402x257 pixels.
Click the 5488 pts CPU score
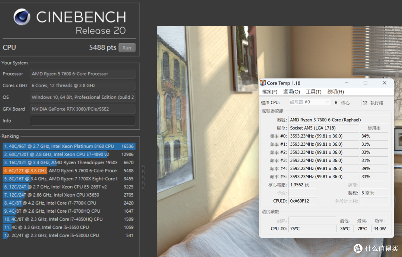pyautogui.click(x=103, y=47)
